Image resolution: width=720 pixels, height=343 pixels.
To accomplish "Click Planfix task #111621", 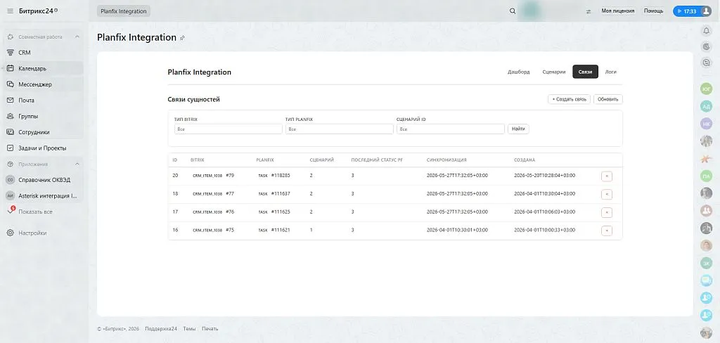I will [x=280, y=230].
